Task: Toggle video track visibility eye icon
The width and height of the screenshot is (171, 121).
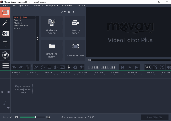Action: [x=2, y=92]
